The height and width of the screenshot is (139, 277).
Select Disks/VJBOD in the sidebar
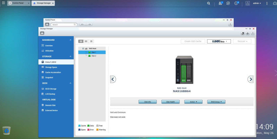(56, 62)
